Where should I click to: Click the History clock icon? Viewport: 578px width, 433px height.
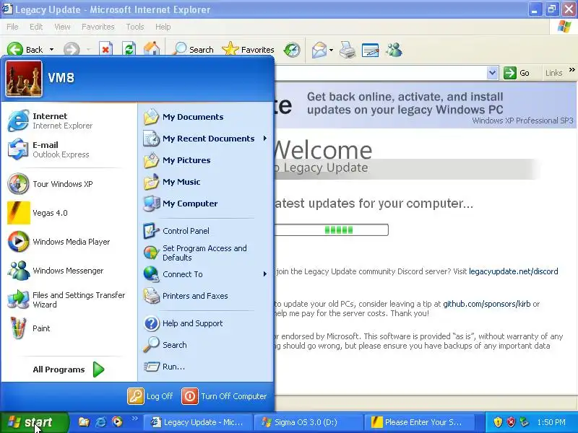292,50
